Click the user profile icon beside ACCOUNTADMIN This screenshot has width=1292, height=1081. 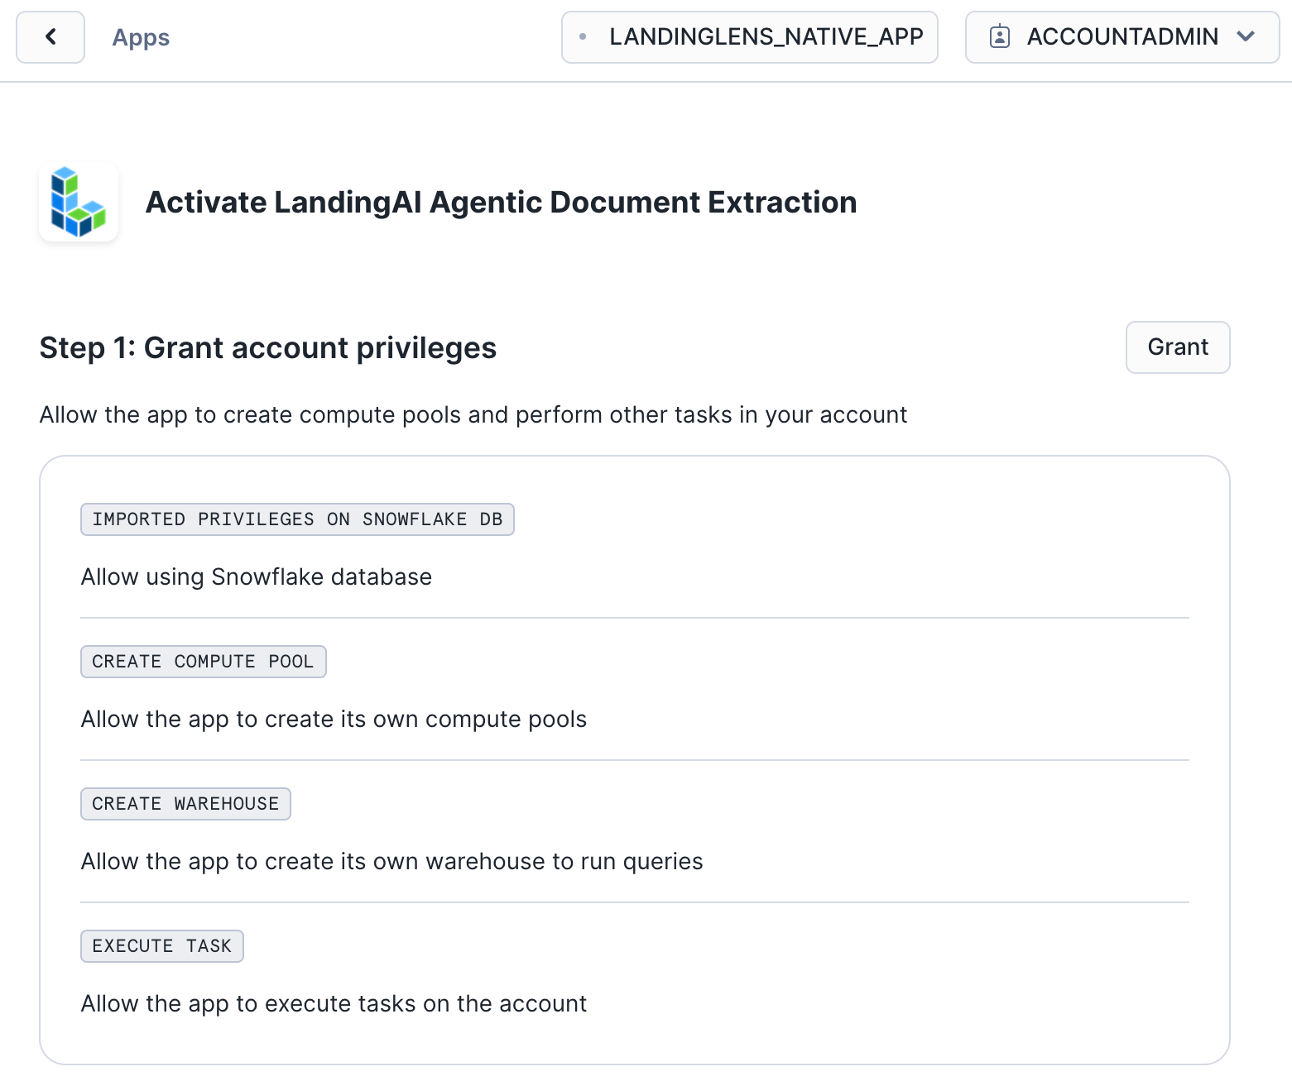click(x=1000, y=36)
